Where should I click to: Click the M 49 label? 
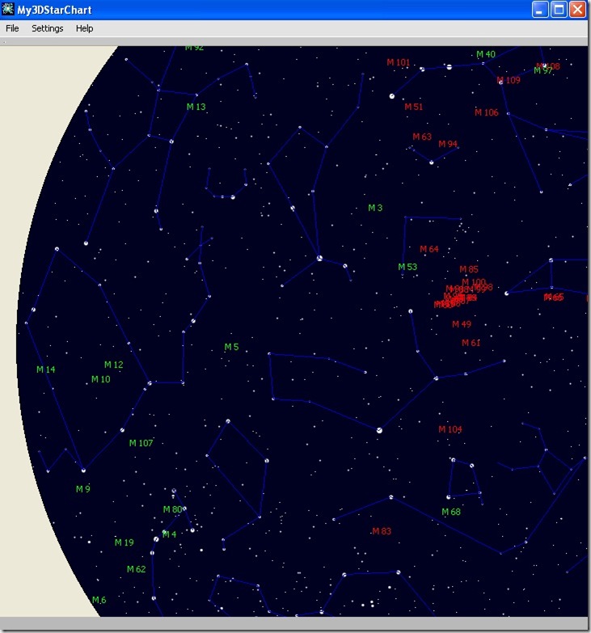[x=462, y=323]
